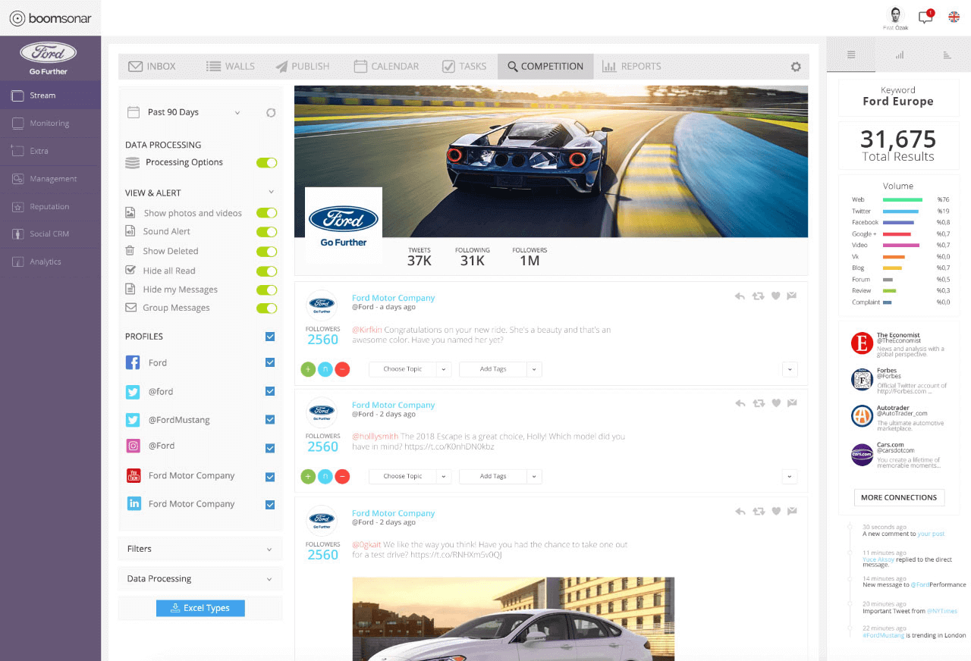Open Choose Topic dropdown on @hollysmith post
The width and height of the screenshot is (971, 661).
click(410, 477)
